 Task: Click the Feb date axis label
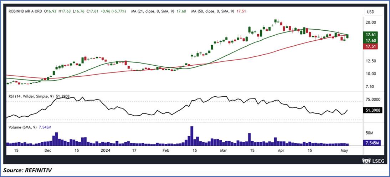tap(165, 151)
